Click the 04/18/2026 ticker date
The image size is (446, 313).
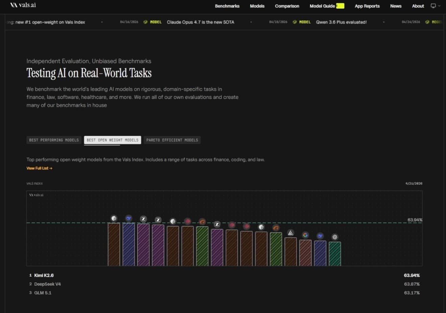point(278,22)
